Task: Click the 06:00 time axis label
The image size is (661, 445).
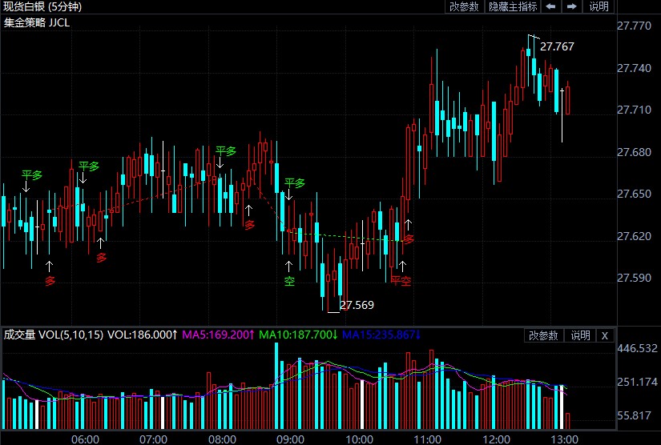Action: [x=85, y=439]
